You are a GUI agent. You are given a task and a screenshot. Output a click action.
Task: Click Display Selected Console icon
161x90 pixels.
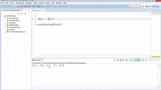146,60
